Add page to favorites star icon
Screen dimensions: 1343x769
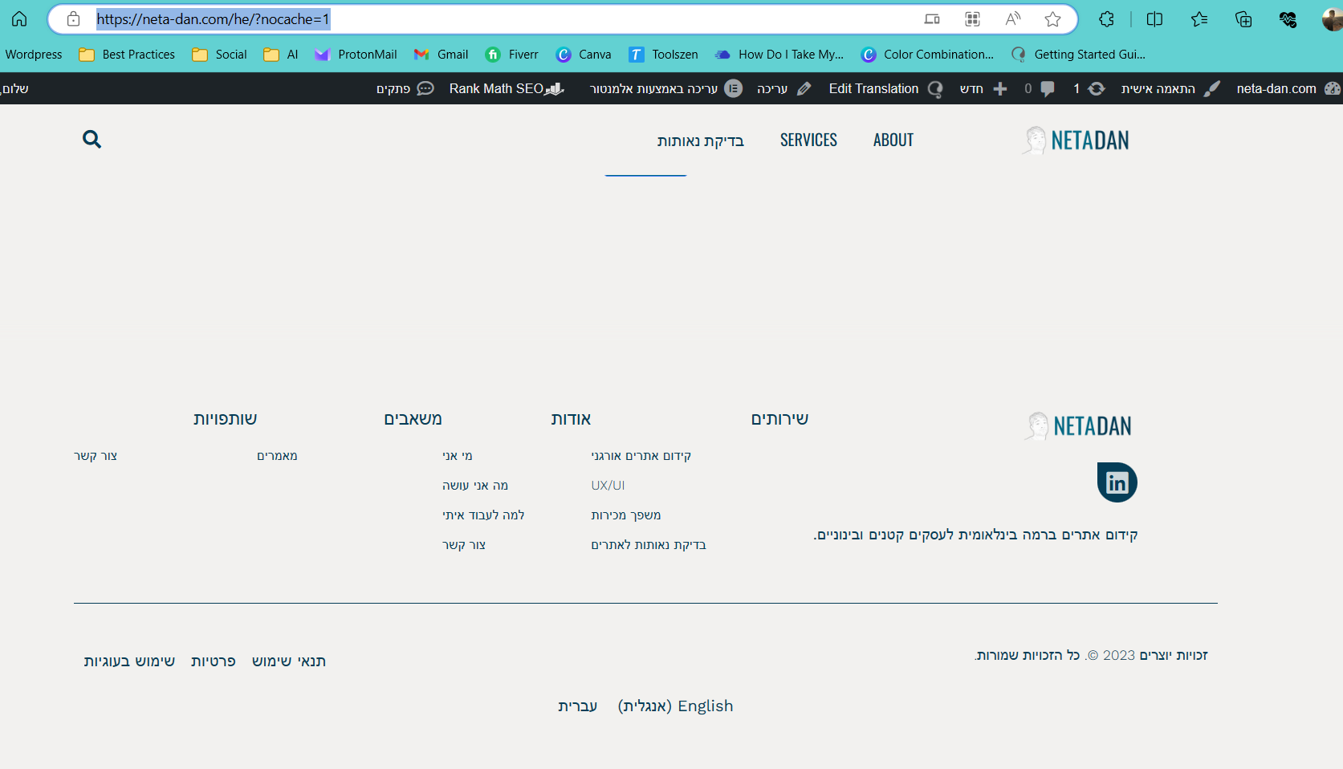point(1052,19)
